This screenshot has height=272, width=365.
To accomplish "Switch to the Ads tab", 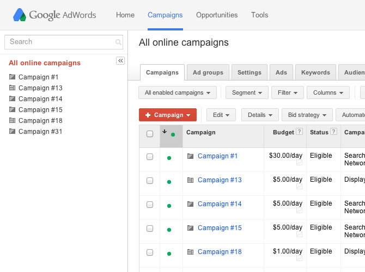I will (x=281, y=72).
